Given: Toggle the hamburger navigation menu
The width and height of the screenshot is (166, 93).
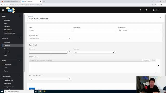Looking at the screenshot, I should tap(3, 10).
